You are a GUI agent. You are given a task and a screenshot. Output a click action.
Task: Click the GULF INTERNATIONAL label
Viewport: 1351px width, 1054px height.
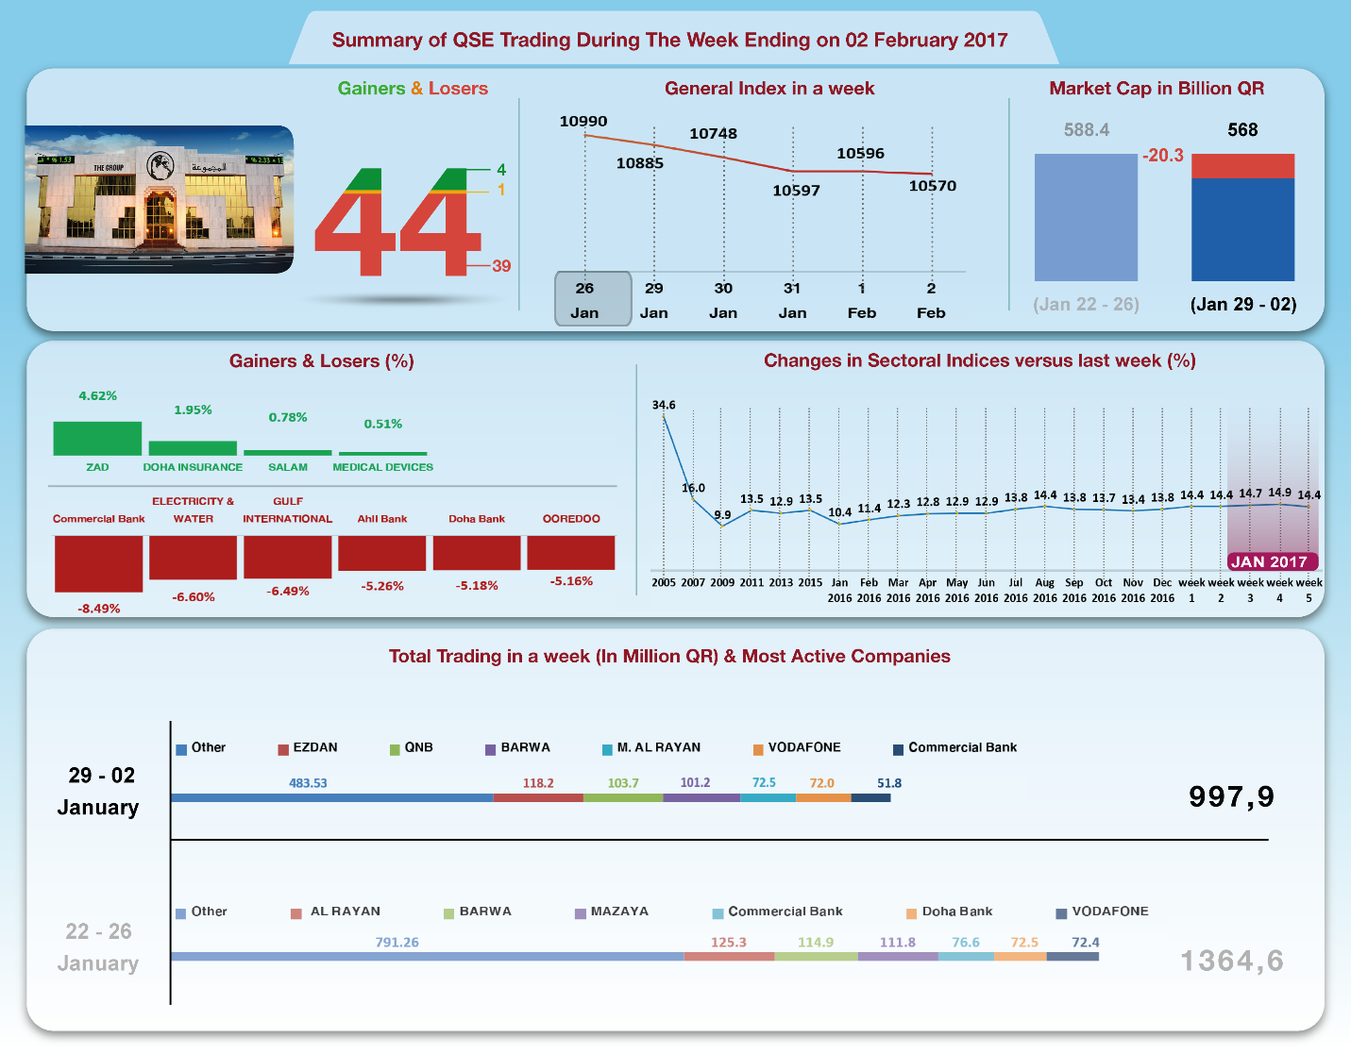[288, 510]
